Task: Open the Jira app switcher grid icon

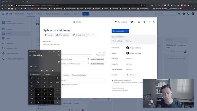Action: tap(3, 14)
